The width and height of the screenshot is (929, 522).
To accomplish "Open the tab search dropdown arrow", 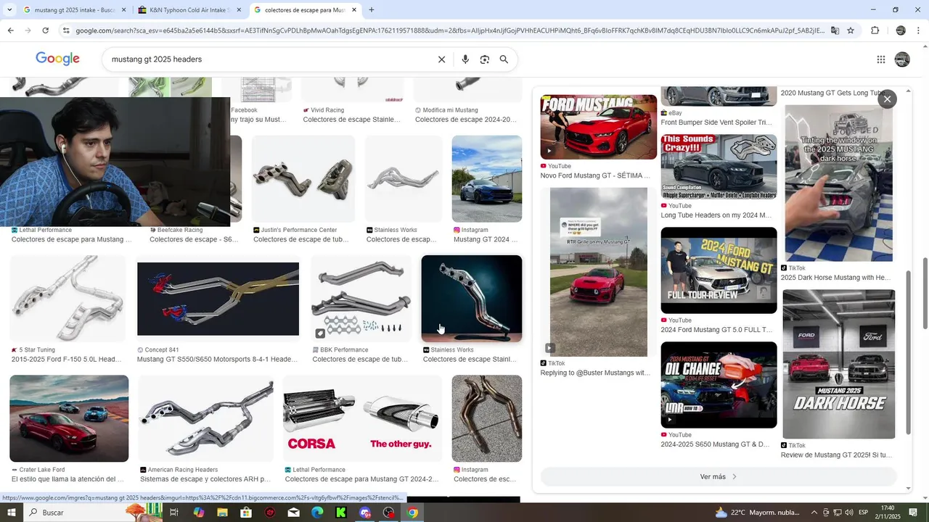I will pyautogui.click(x=9, y=10).
